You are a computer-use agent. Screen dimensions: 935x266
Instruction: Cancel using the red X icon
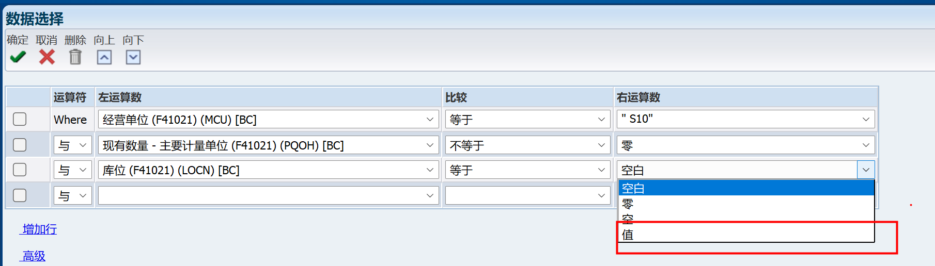pos(47,57)
